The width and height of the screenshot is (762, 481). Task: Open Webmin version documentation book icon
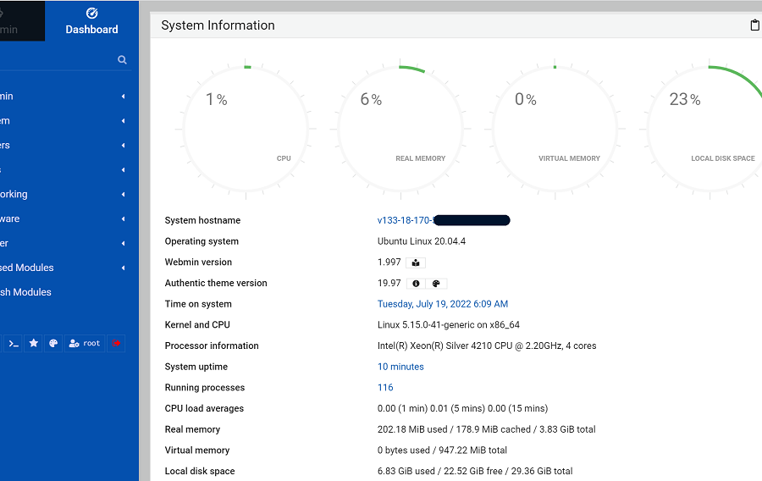tap(416, 263)
